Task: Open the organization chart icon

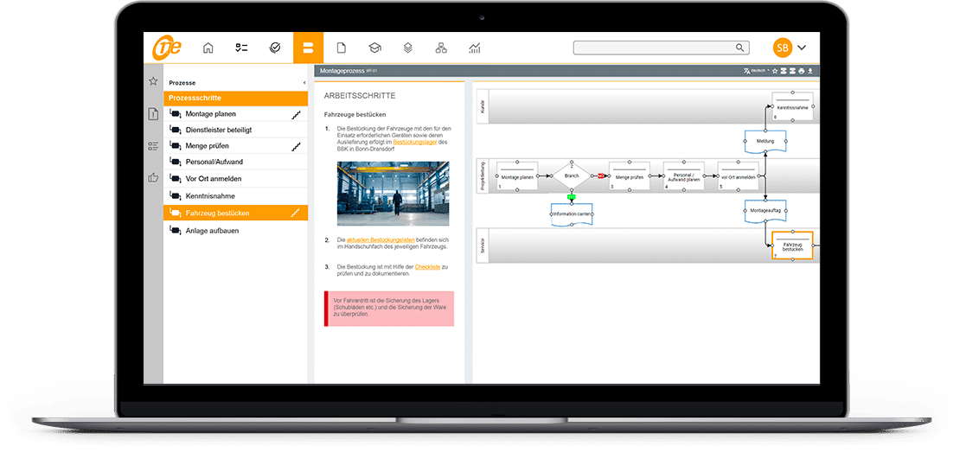Action: (x=441, y=48)
